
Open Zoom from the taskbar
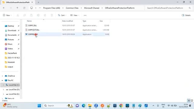point(96,106)
